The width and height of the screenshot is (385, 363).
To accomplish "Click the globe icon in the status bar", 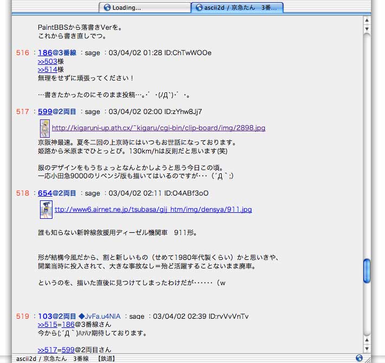I will point(359,358).
